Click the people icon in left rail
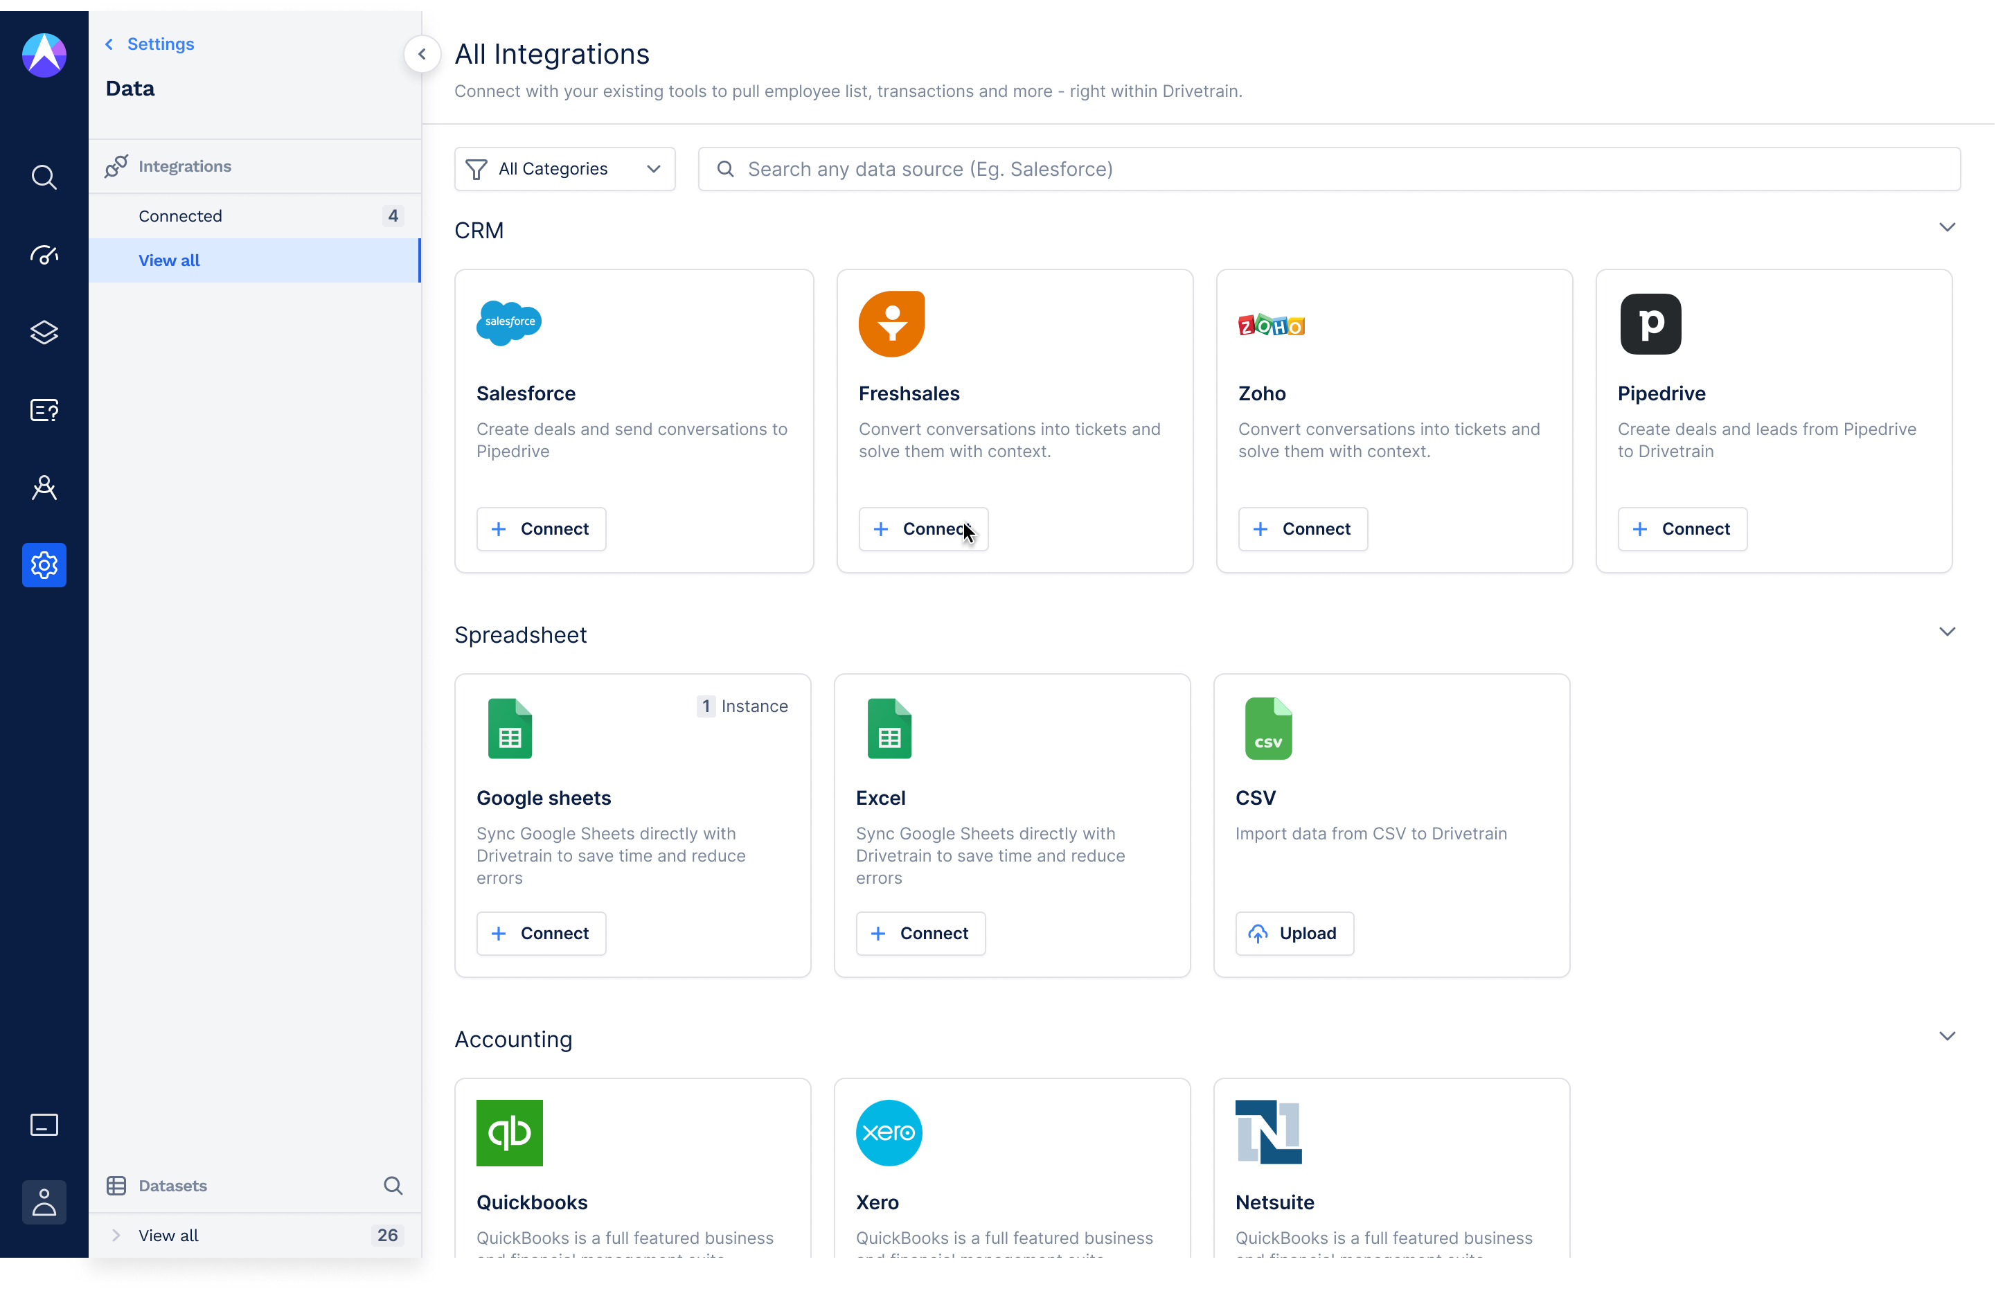1996x1291 pixels. click(44, 488)
